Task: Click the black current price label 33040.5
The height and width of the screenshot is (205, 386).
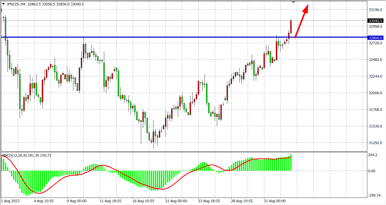Action: point(375,21)
